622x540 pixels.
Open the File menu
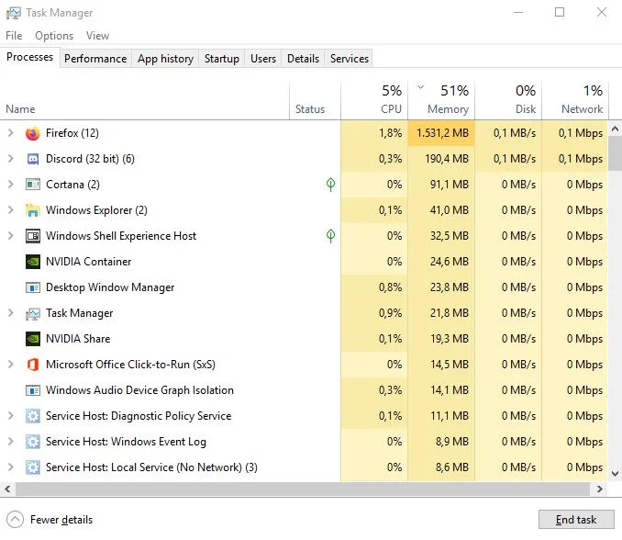(14, 36)
